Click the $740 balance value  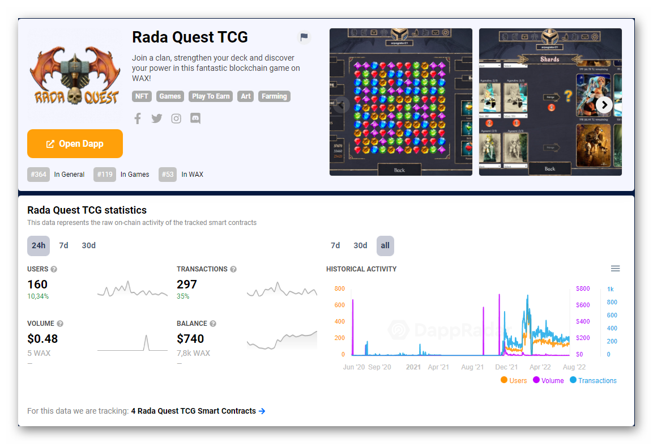pos(190,339)
